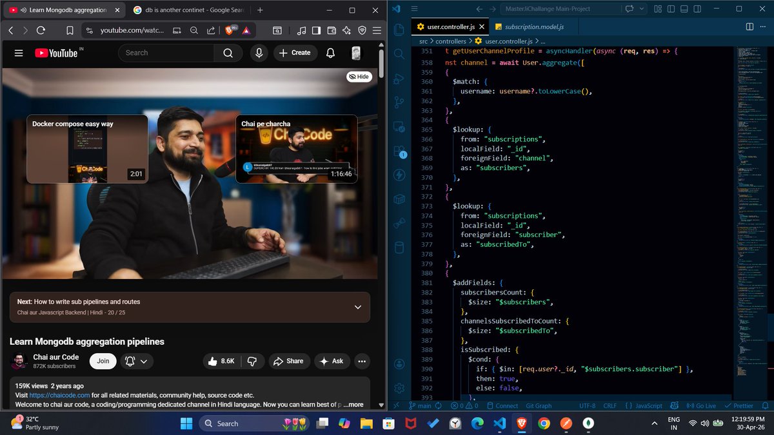Expand the Next playlist panel chevron
The width and height of the screenshot is (774, 435).
pyautogui.click(x=358, y=307)
